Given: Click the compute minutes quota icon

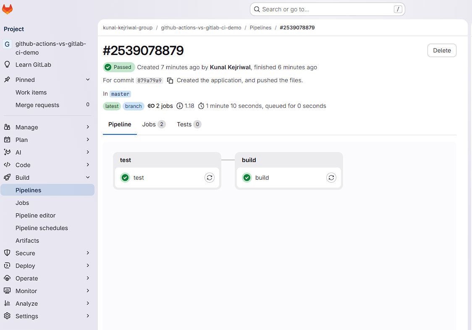Looking at the screenshot, I should pos(180,106).
